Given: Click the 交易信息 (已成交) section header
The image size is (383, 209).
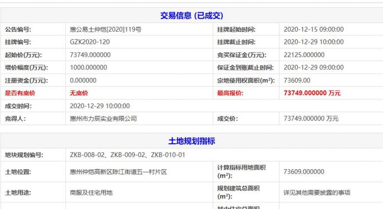Looking at the screenshot, I should tap(192, 16).
